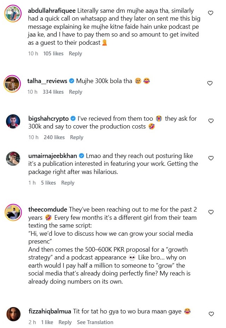Click See Translation on fizzahiqbalmua's comment
Image resolution: width=226 pixels, height=328 pixels.
click(x=95, y=322)
